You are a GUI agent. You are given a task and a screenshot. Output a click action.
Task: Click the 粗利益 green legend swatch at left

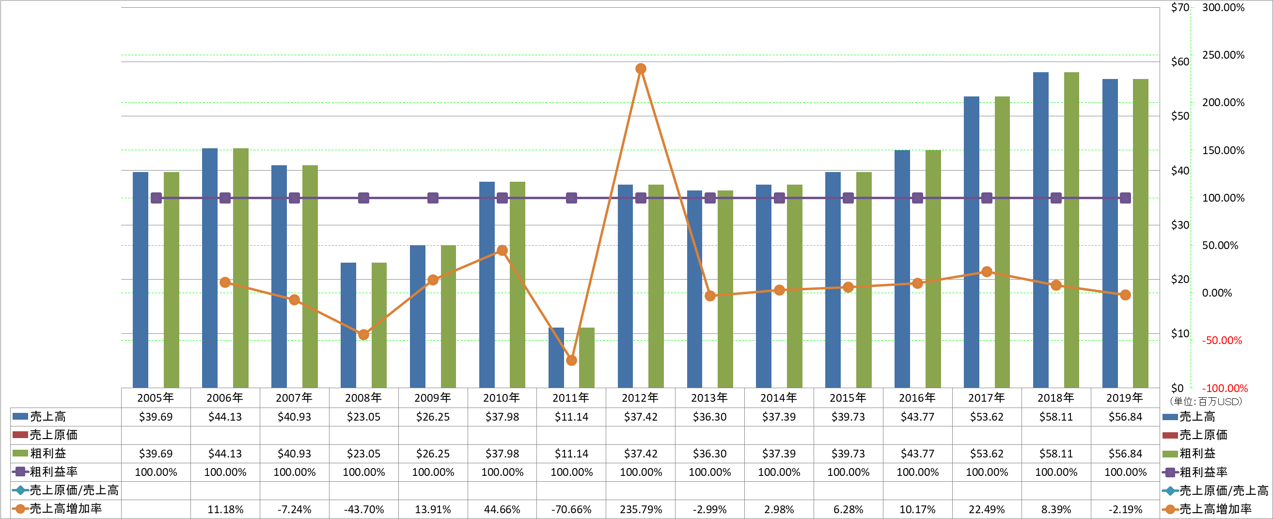pos(20,453)
